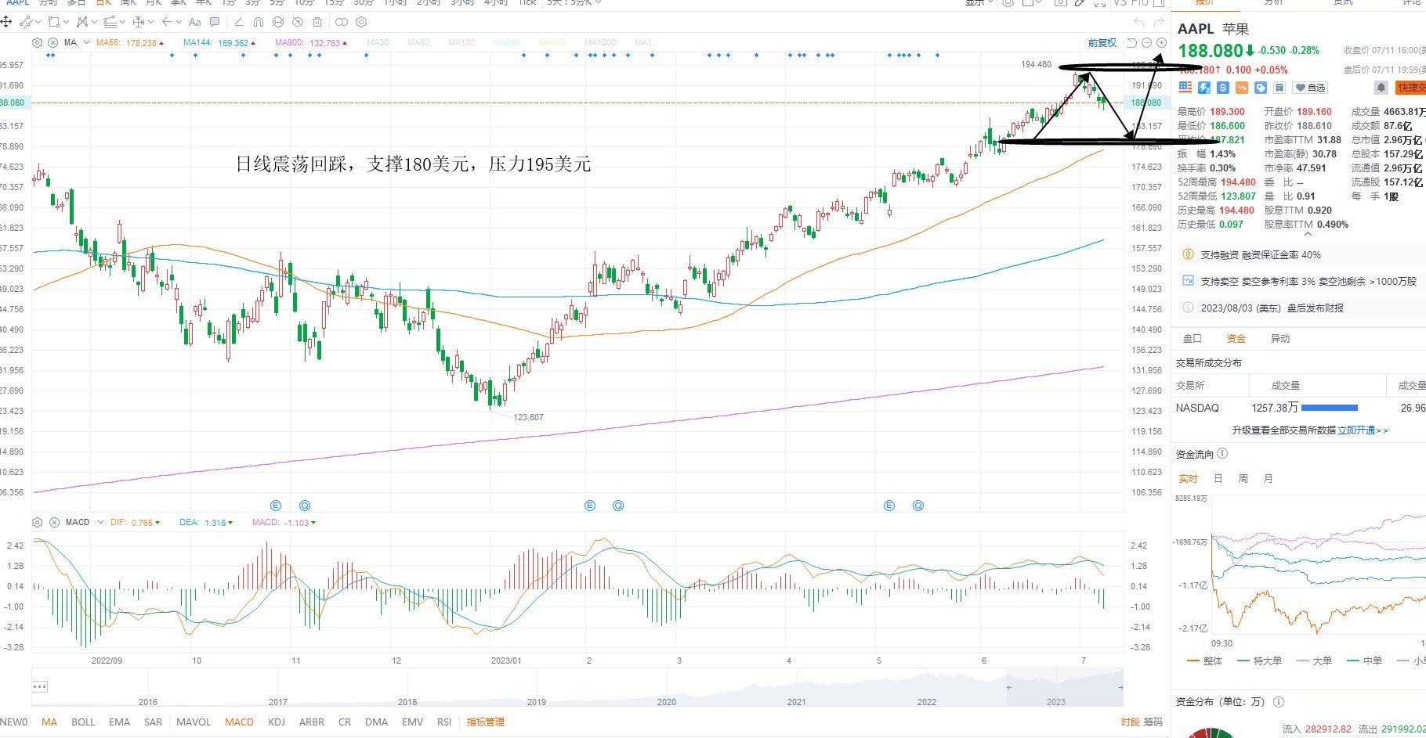Open MACD indicator settings gear
Viewport: 1426px width, 738px height.
pos(37,522)
